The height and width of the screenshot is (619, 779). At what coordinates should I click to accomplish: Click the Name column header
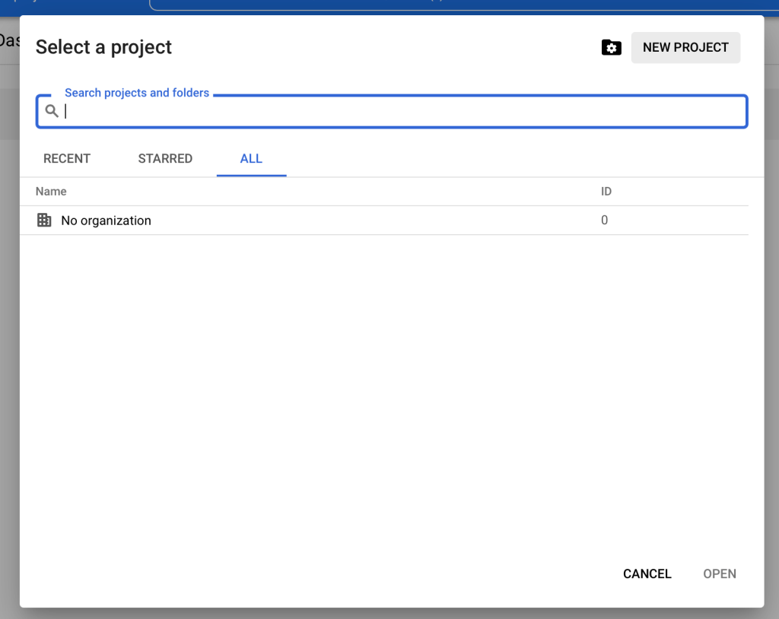(x=51, y=192)
